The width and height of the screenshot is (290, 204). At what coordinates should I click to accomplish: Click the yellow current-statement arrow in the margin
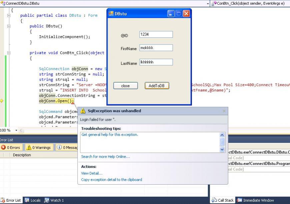tap(2, 101)
